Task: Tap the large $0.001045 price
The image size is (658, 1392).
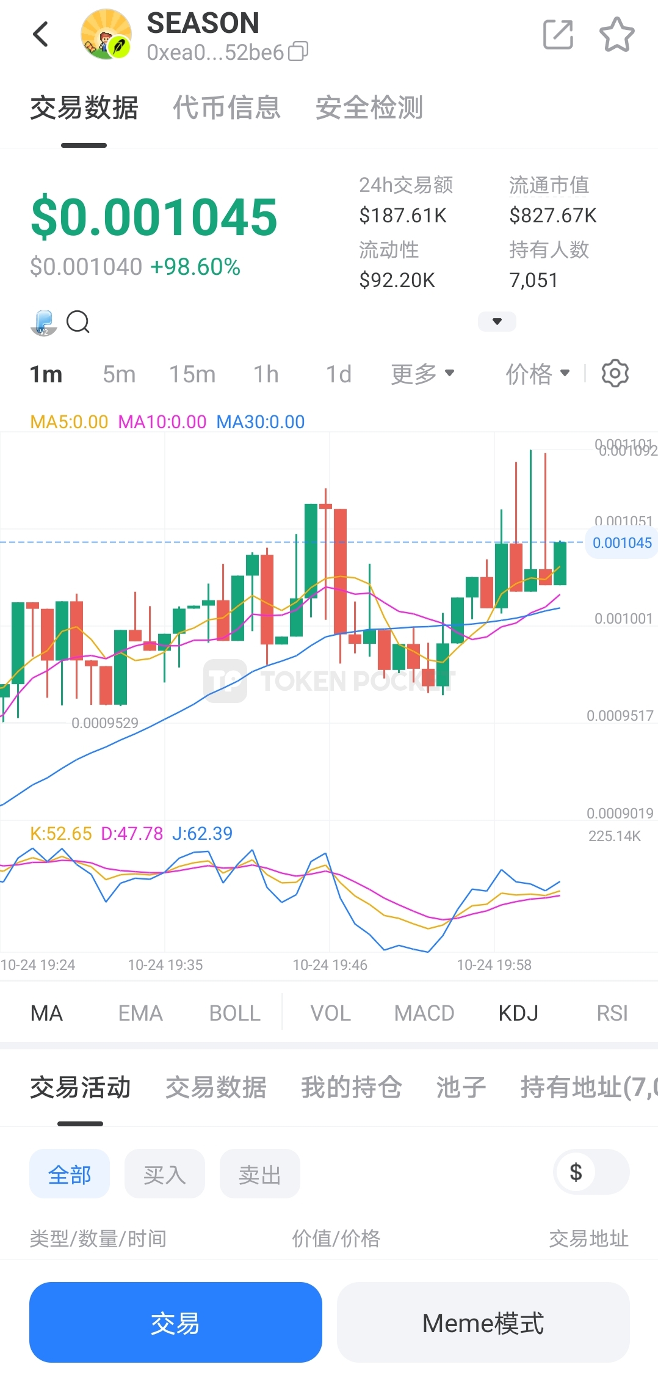Action: pos(154,217)
